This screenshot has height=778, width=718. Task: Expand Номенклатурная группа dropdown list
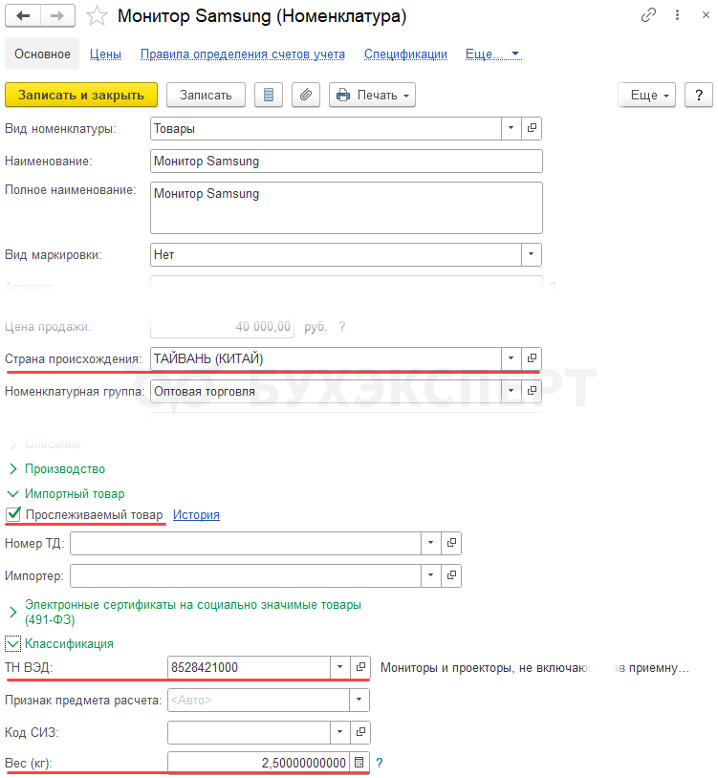(511, 391)
